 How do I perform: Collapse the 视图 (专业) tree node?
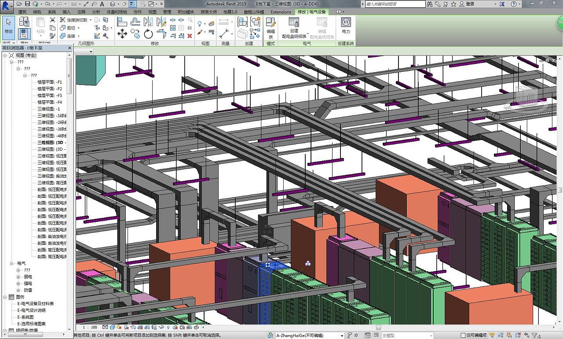(5, 55)
